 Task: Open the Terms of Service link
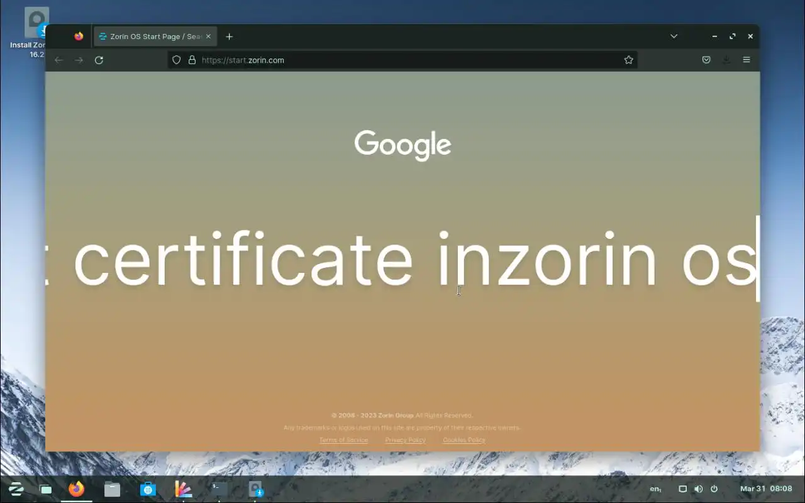pyautogui.click(x=343, y=440)
